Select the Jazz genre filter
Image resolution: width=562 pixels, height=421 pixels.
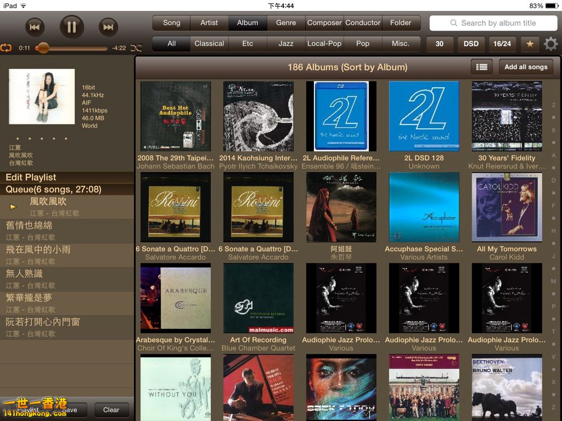click(x=286, y=44)
